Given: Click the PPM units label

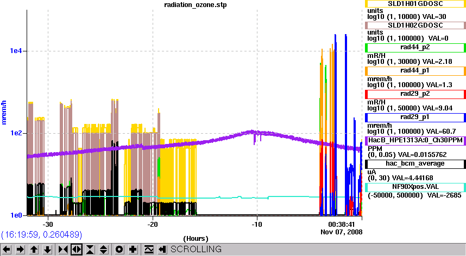Looking at the screenshot, I should (374, 148).
